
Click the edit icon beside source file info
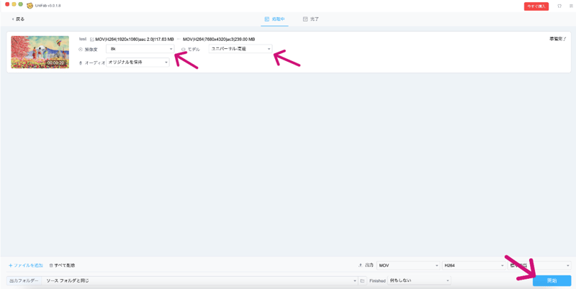click(x=92, y=40)
